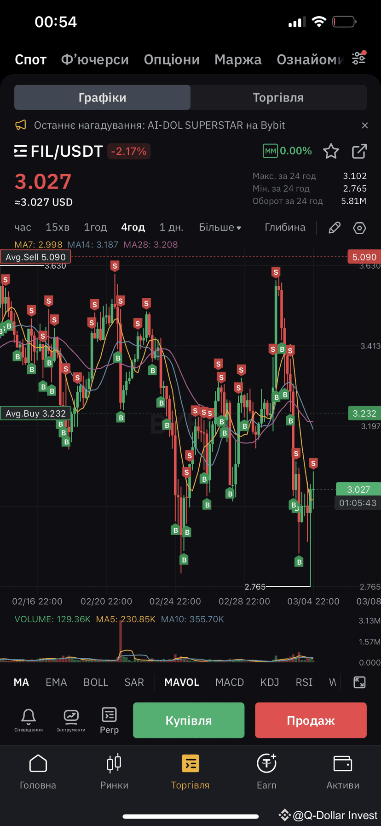The image size is (381, 826).
Task: Tap the Avg.Sell 5.090 label
Action: pos(35,257)
